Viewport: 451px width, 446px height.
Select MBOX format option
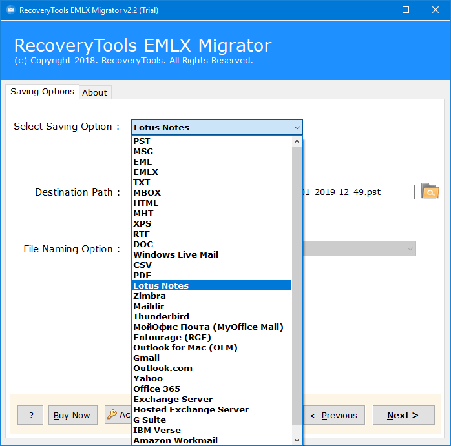pos(211,193)
